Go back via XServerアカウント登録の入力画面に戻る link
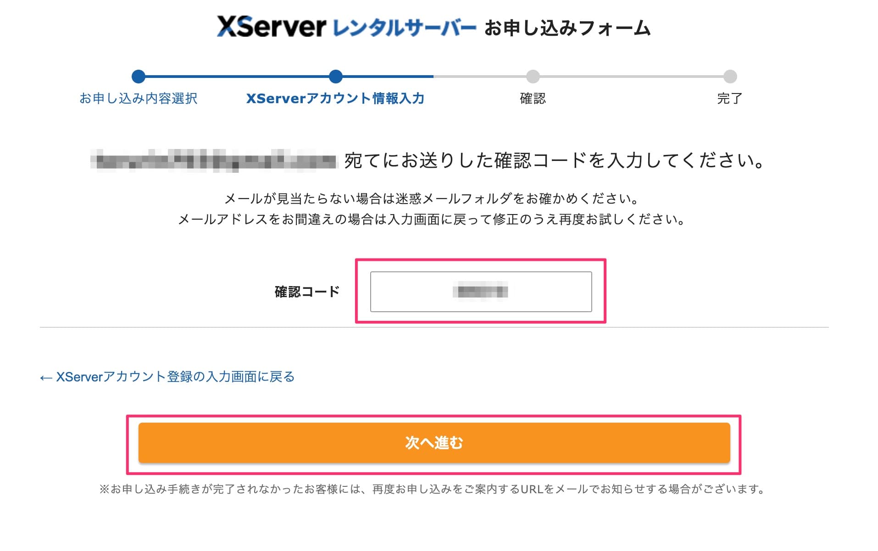The width and height of the screenshot is (878, 551). [167, 377]
